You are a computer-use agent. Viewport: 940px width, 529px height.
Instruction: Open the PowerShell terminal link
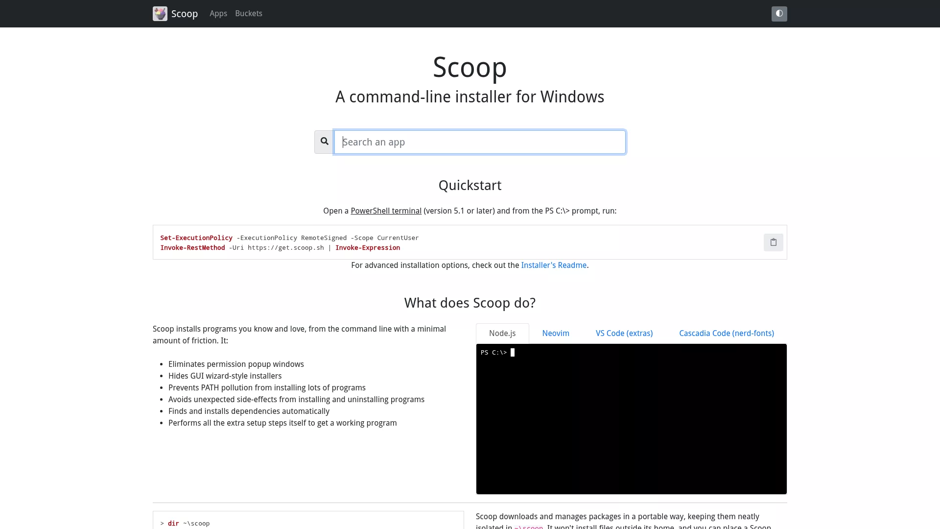pyautogui.click(x=386, y=211)
